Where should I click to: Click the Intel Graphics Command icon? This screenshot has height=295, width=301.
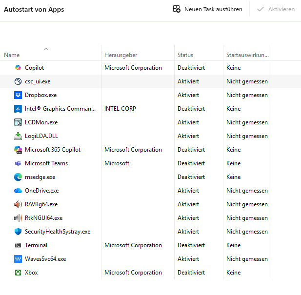click(x=18, y=109)
